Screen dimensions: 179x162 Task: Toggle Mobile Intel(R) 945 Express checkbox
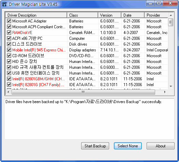9,50
